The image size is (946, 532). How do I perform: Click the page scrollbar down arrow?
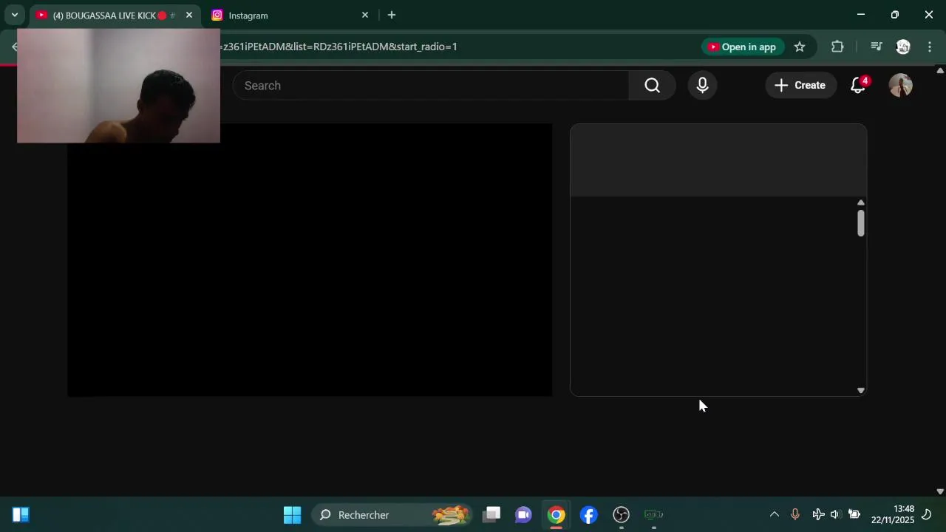pyautogui.click(x=940, y=491)
